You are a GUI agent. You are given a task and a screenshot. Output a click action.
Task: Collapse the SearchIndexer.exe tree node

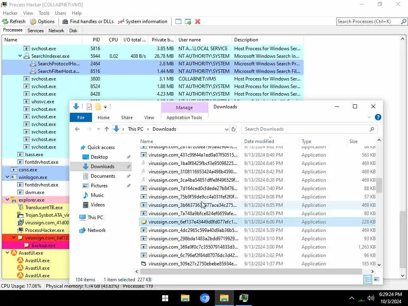point(20,56)
